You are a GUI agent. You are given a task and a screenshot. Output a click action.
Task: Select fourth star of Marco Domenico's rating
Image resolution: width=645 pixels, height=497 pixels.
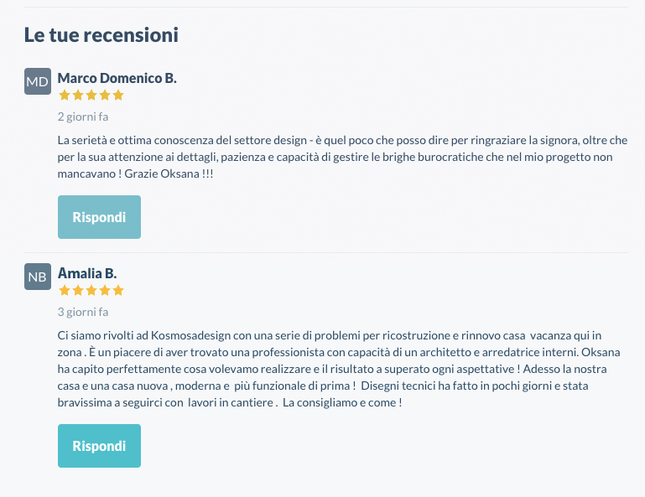(105, 96)
